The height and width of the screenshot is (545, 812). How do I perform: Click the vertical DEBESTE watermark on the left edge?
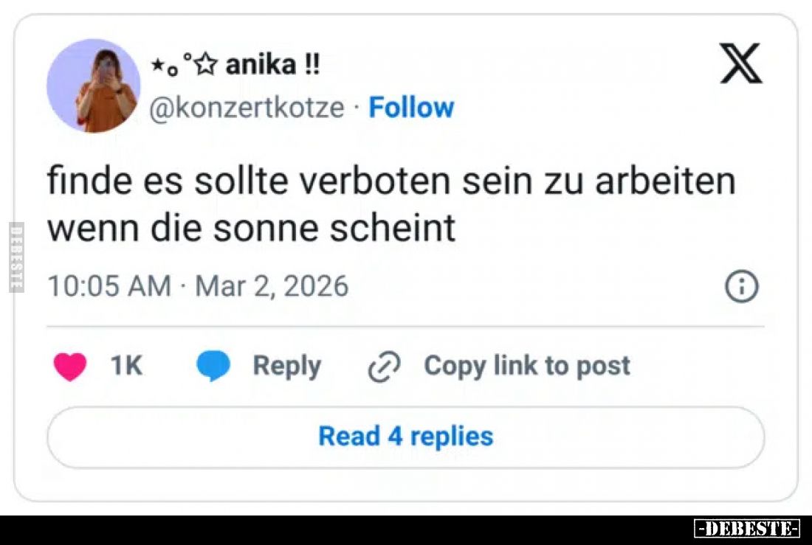point(16,257)
